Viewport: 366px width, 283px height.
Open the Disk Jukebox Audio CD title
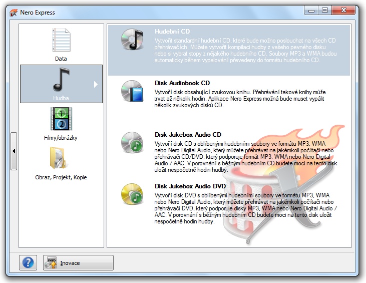click(x=188, y=135)
